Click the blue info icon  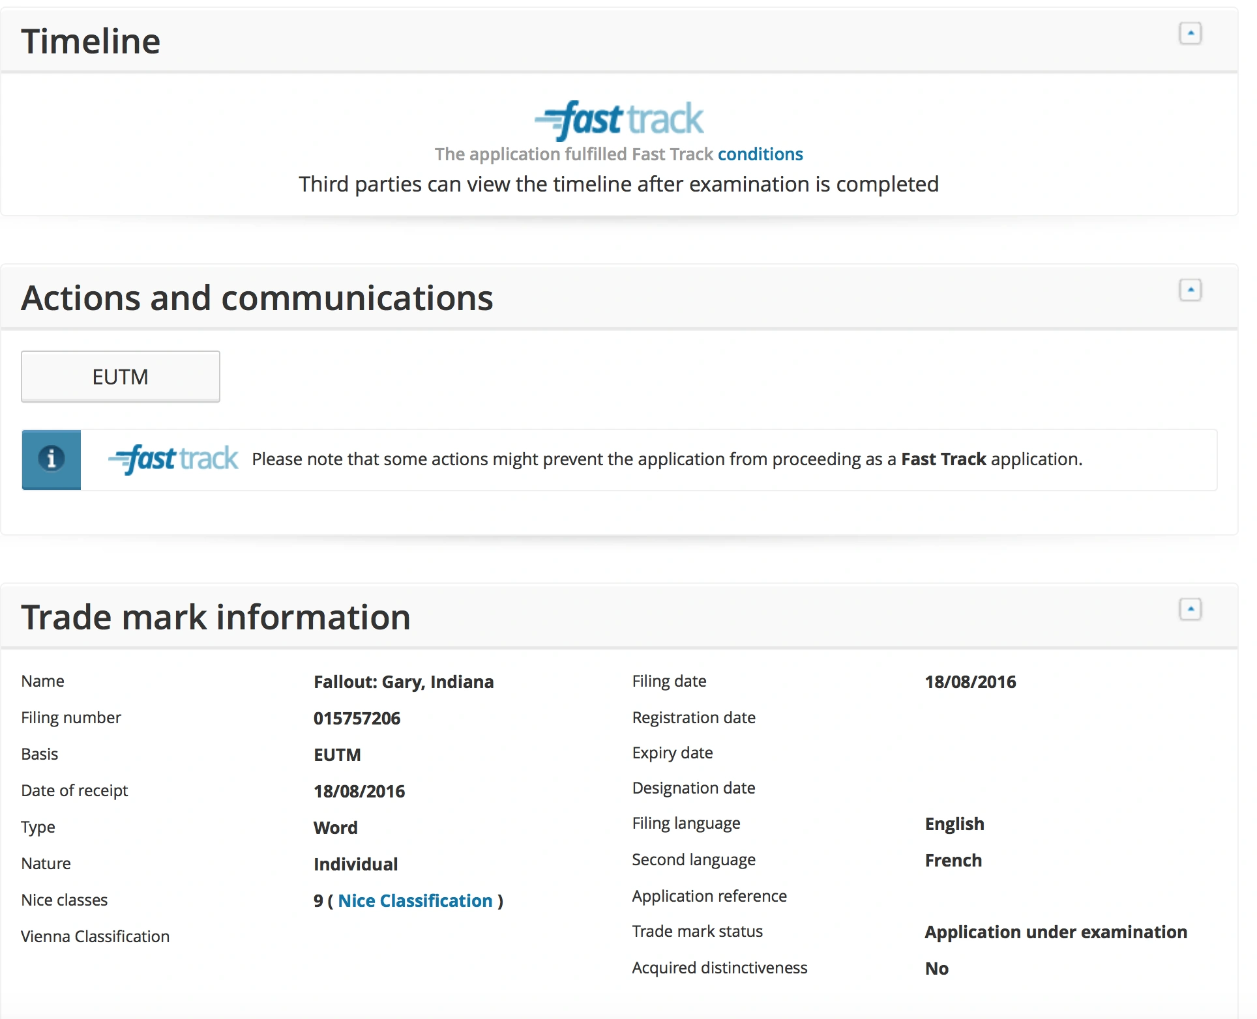click(x=52, y=459)
